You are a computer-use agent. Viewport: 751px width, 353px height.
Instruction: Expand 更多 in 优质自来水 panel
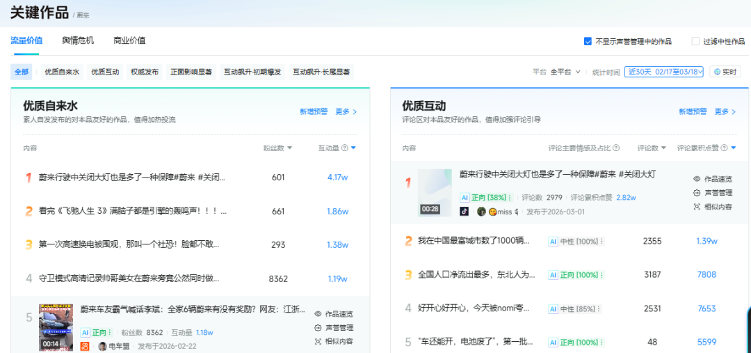(346, 111)
